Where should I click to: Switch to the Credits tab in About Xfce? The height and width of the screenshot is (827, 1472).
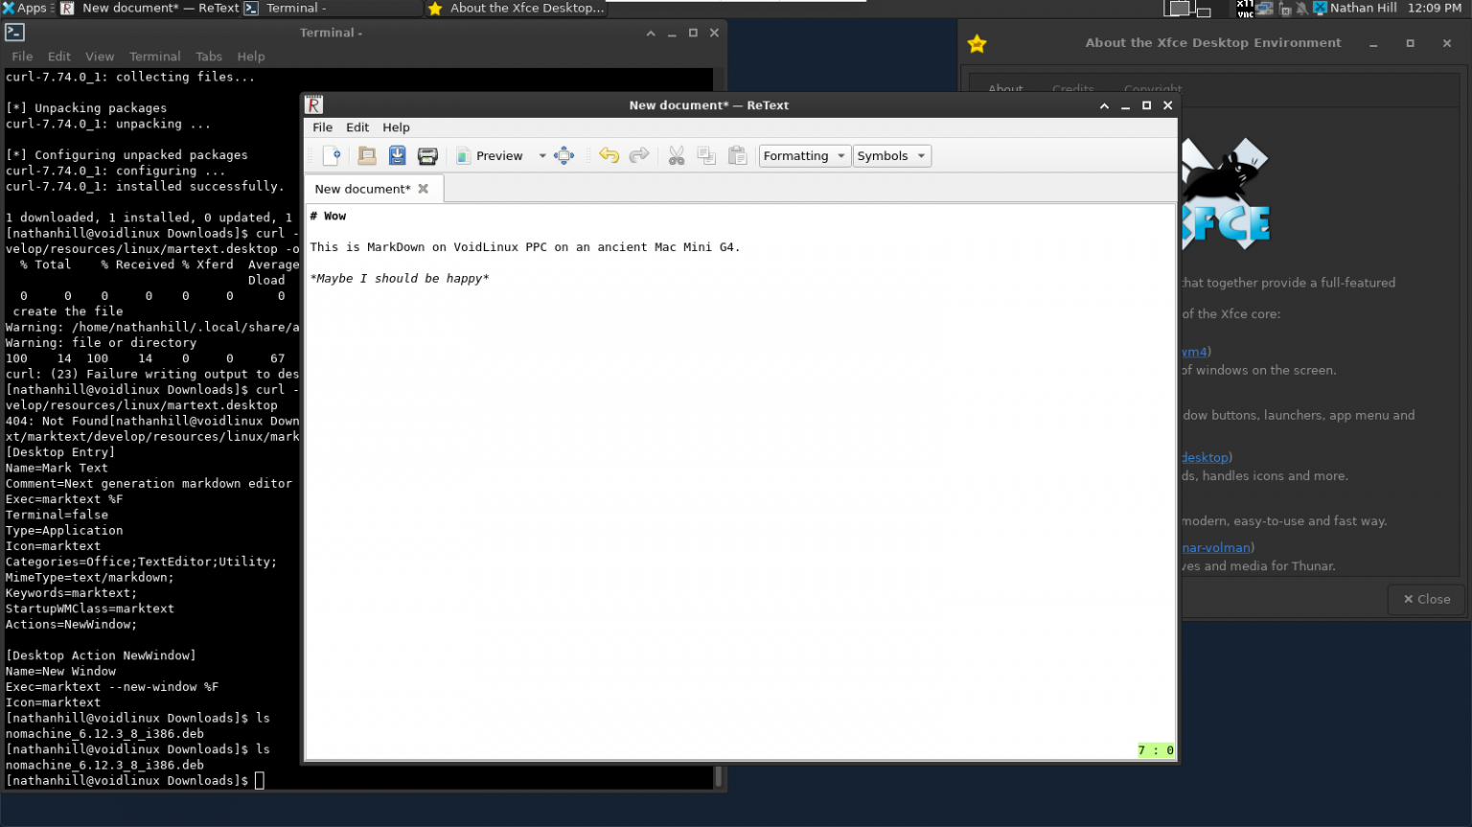coord(1072,86)
